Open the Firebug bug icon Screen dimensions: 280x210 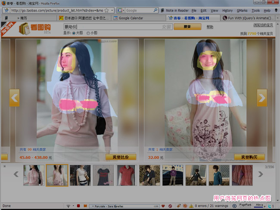[179, 206]
